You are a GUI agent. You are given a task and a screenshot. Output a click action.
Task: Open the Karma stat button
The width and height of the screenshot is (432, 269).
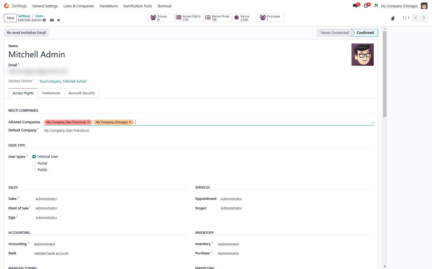click(245, 18)
